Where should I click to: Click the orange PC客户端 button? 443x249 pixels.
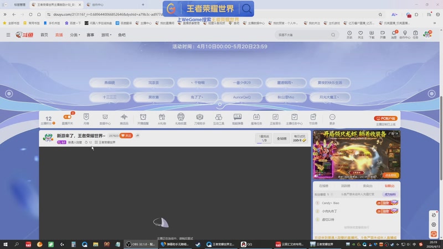click(x=385, y=118)
